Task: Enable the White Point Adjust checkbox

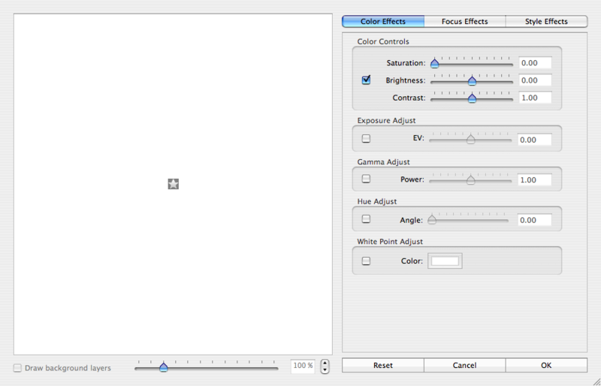Action: pyautogui.click(x=366, y=261)
